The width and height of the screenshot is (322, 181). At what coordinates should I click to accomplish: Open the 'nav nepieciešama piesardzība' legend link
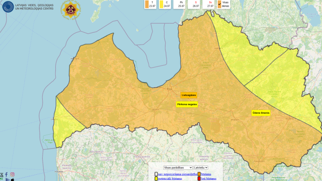(x=177, y=174)
